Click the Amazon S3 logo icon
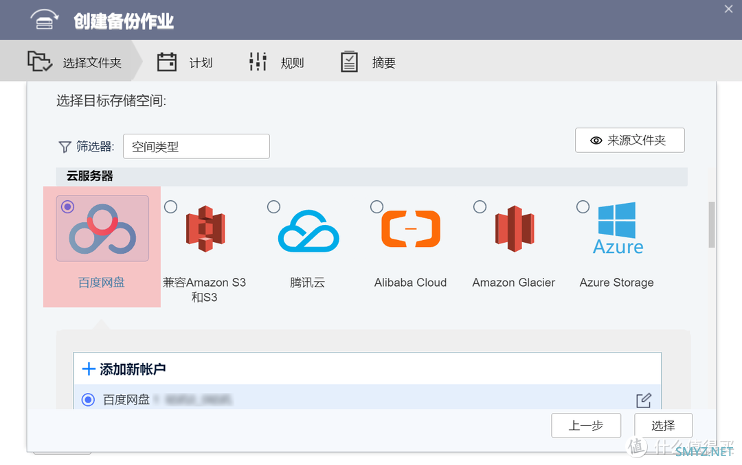The height and width of the screenshot is (465, 742). pos(205,228)
